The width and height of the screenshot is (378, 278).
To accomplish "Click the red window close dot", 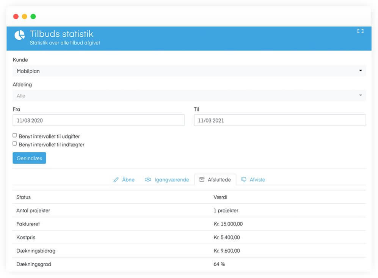I will [16, 17].
